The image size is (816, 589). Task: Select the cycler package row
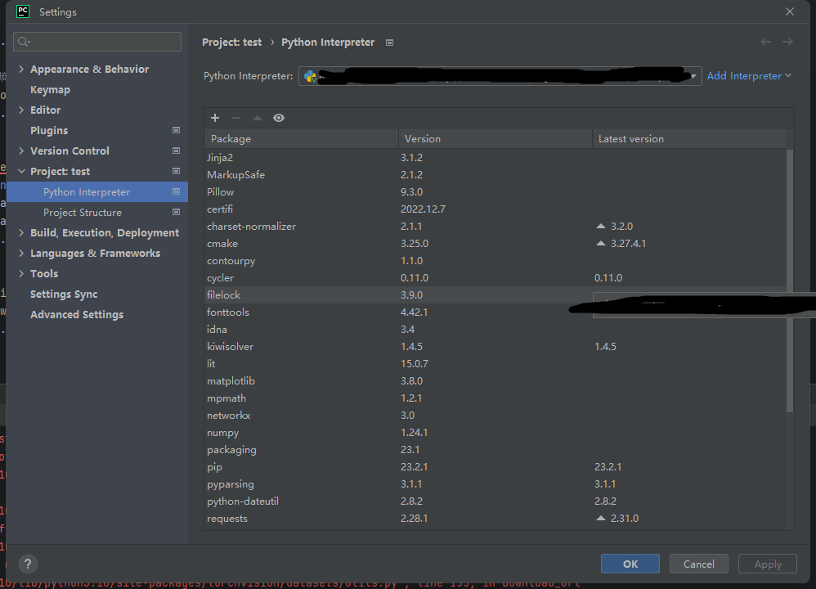[495, 277]
